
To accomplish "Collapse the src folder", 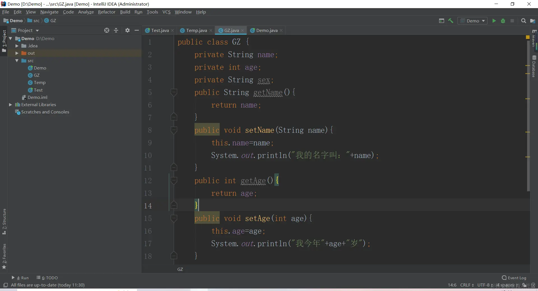I will pos(17,60).
